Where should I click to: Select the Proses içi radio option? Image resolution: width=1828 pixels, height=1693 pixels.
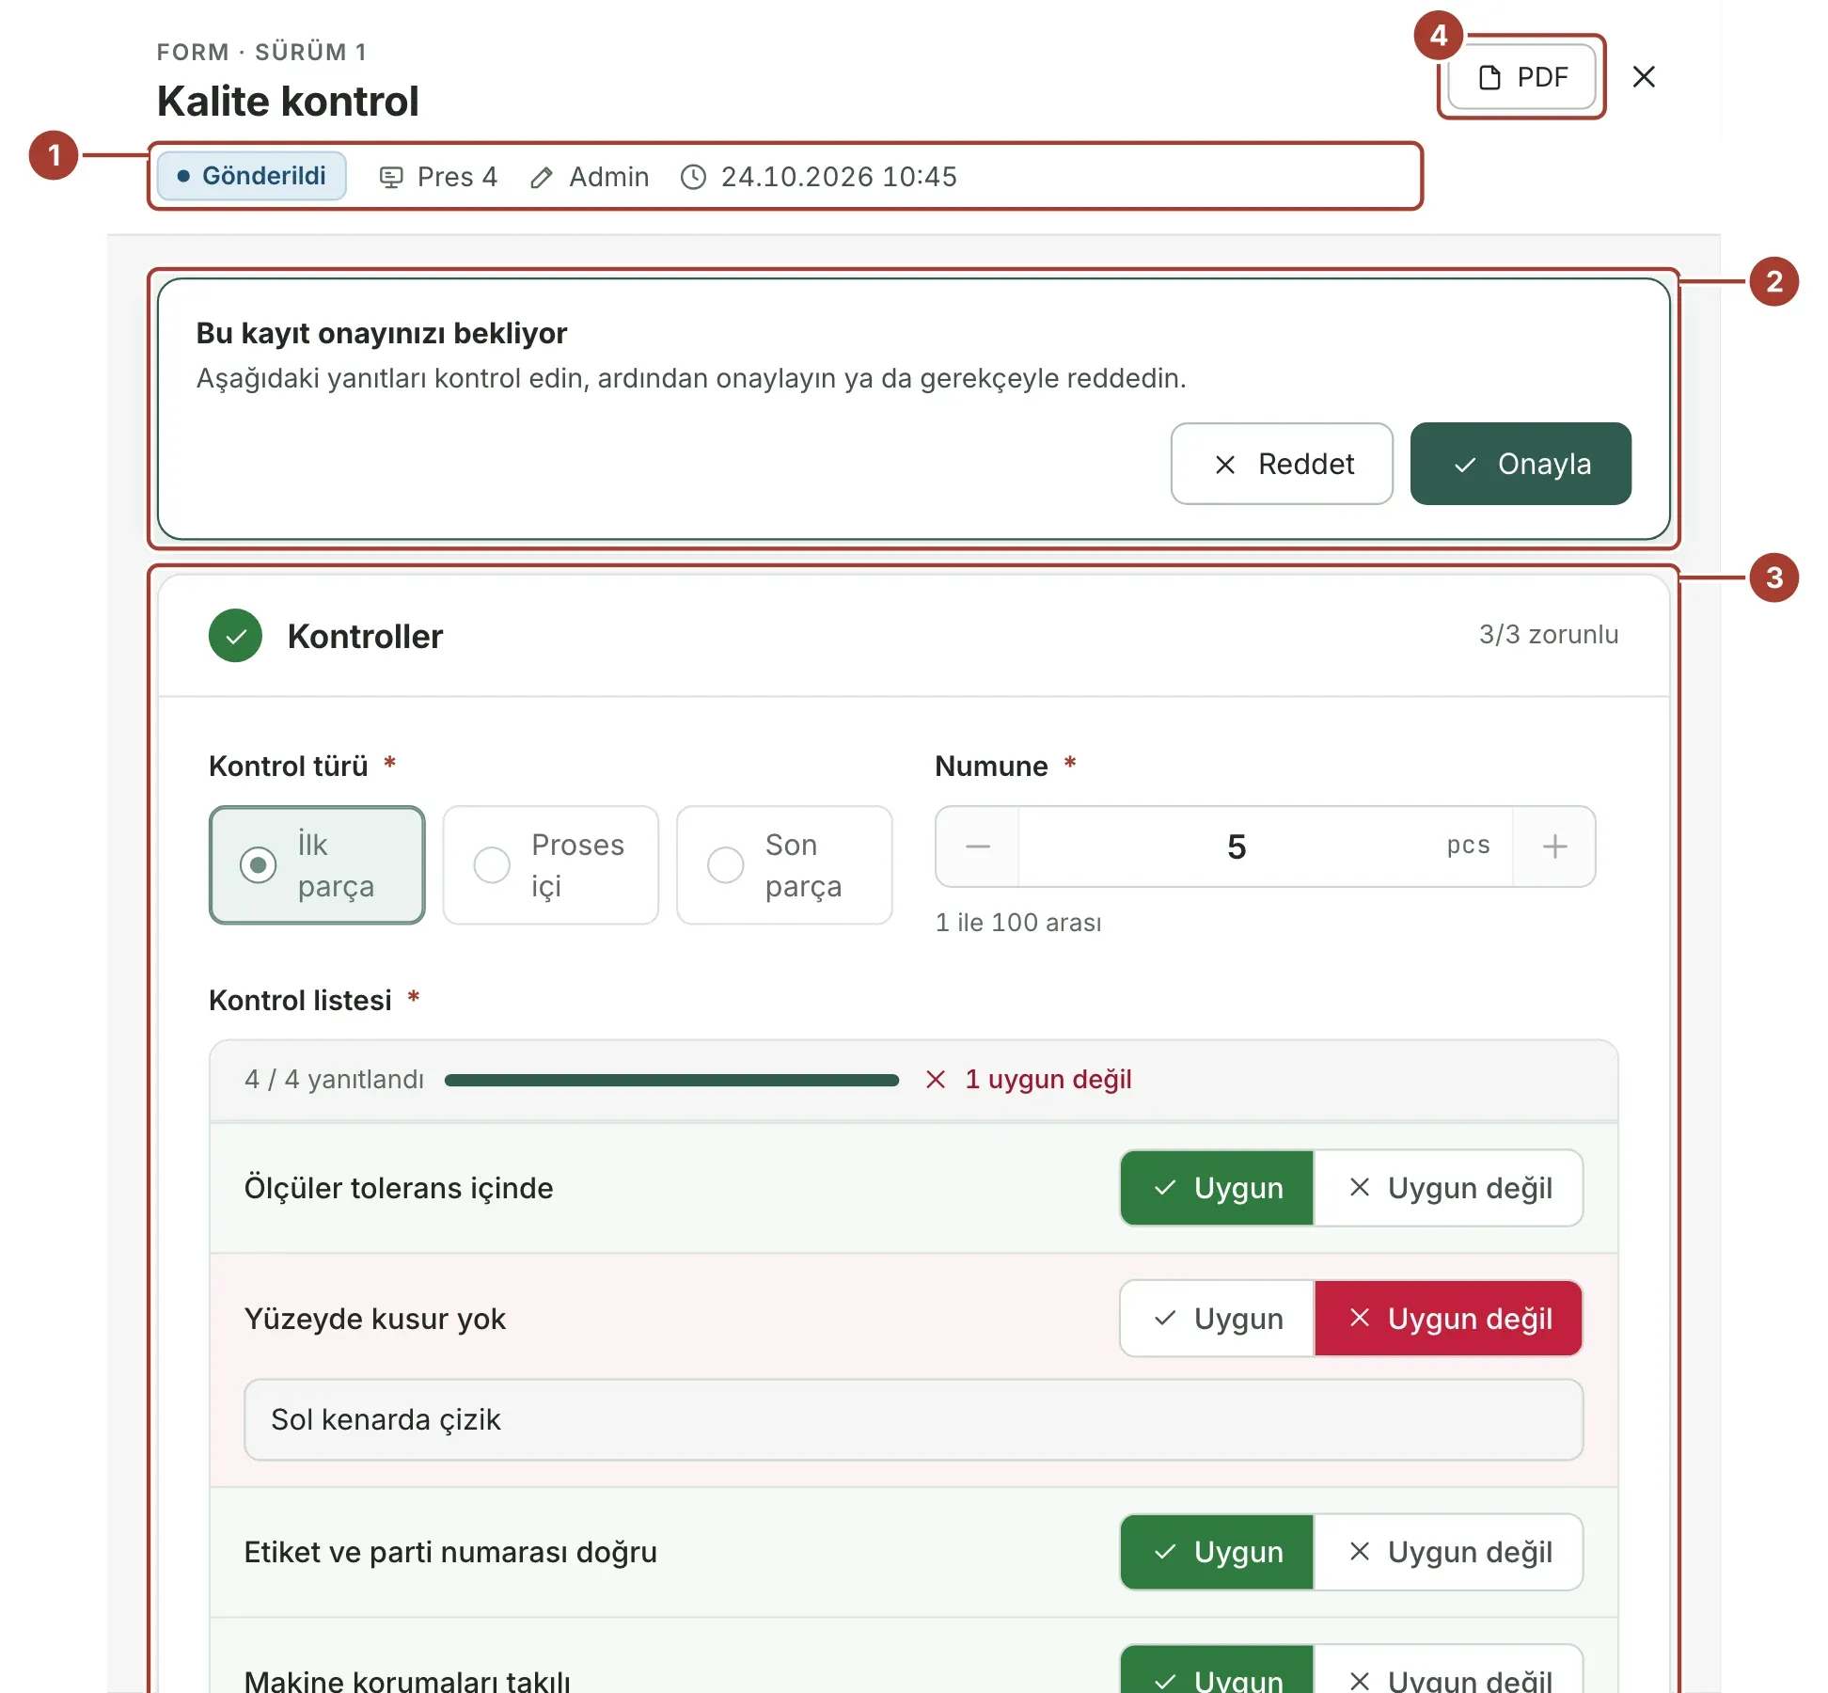550,865
